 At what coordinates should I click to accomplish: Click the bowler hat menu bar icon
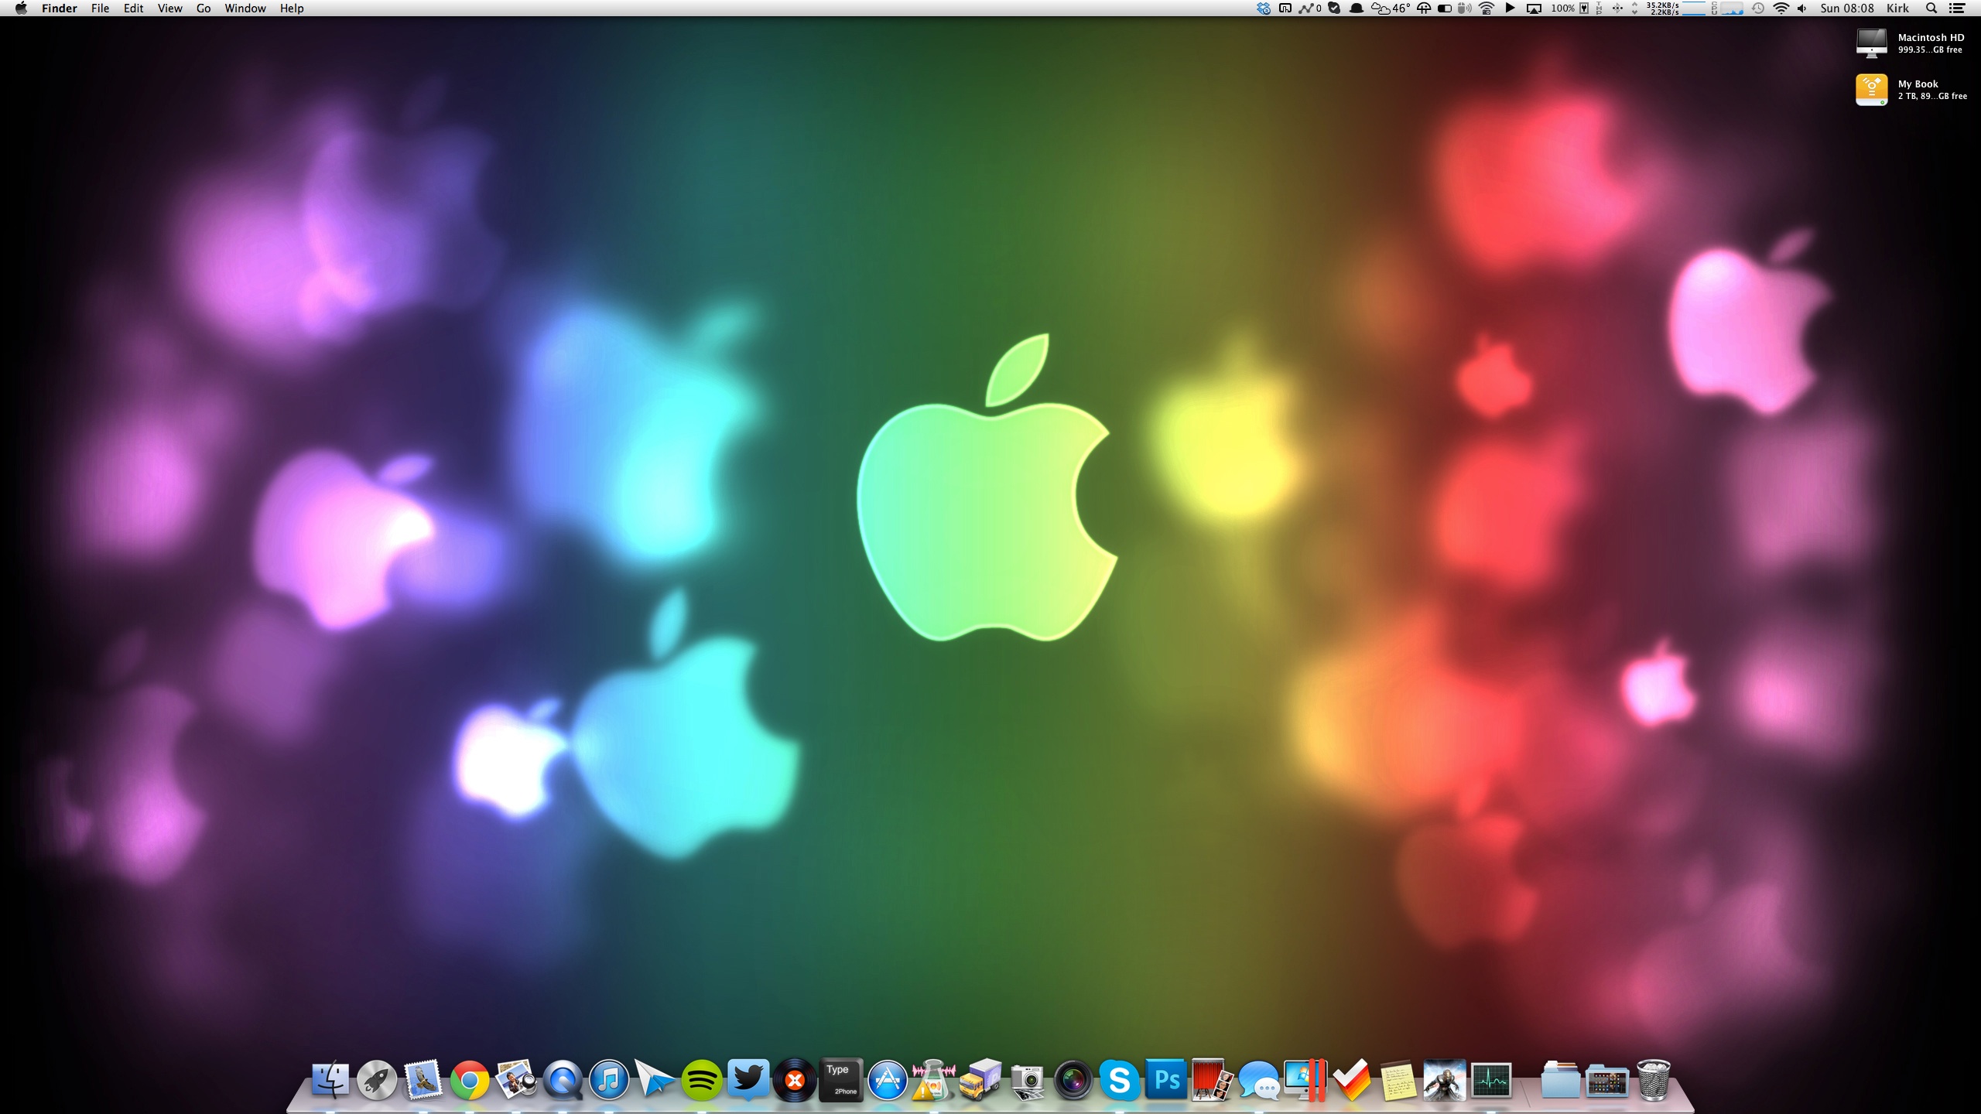pos(1357,9)
